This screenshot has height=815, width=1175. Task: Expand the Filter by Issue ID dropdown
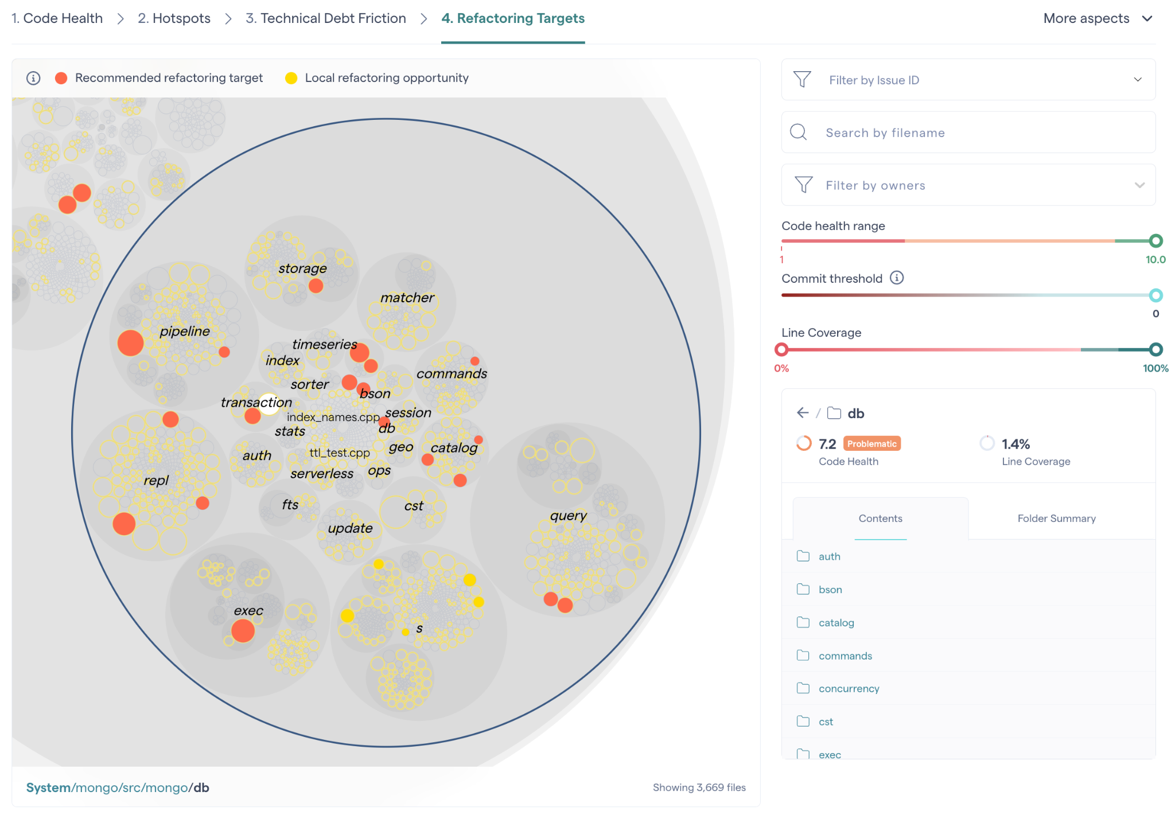point(1137,80)
